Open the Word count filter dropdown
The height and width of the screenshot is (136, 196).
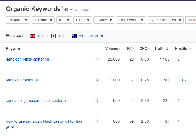[131, 20]
